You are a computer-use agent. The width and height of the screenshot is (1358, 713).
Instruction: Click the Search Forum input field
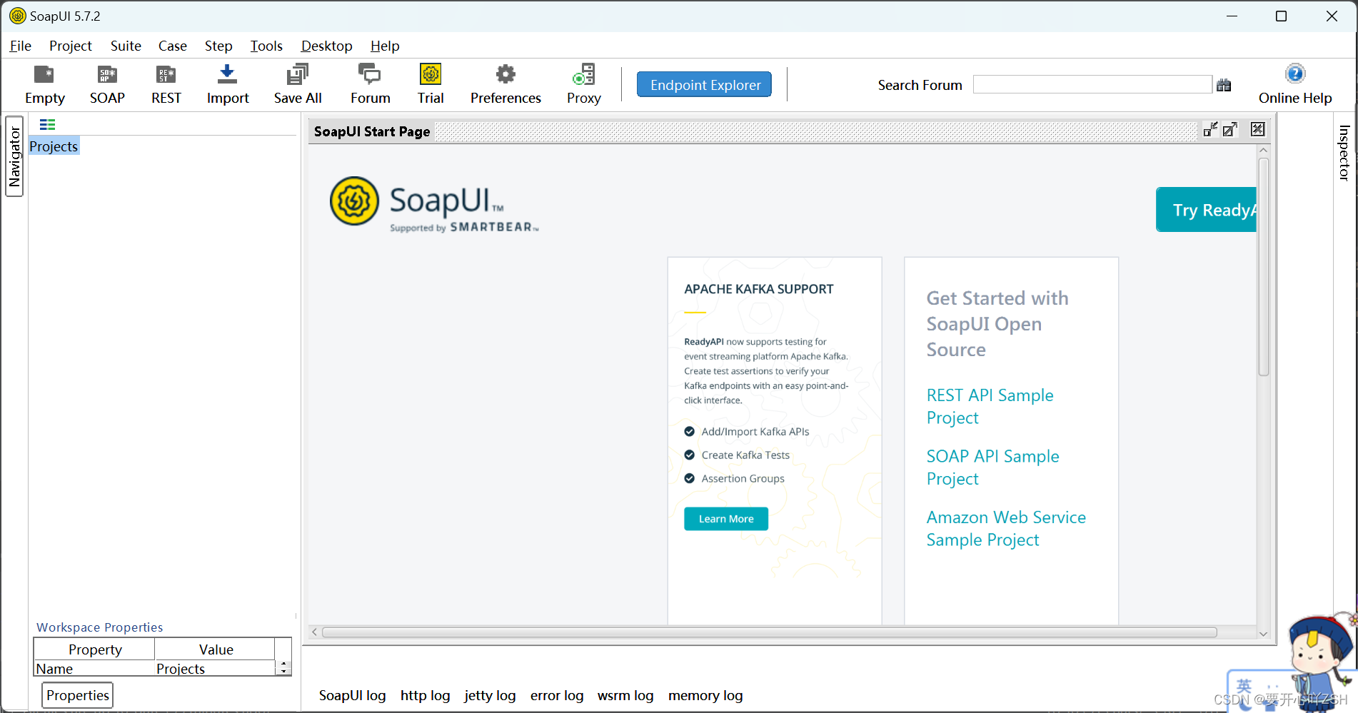(x=1092, y=84)
